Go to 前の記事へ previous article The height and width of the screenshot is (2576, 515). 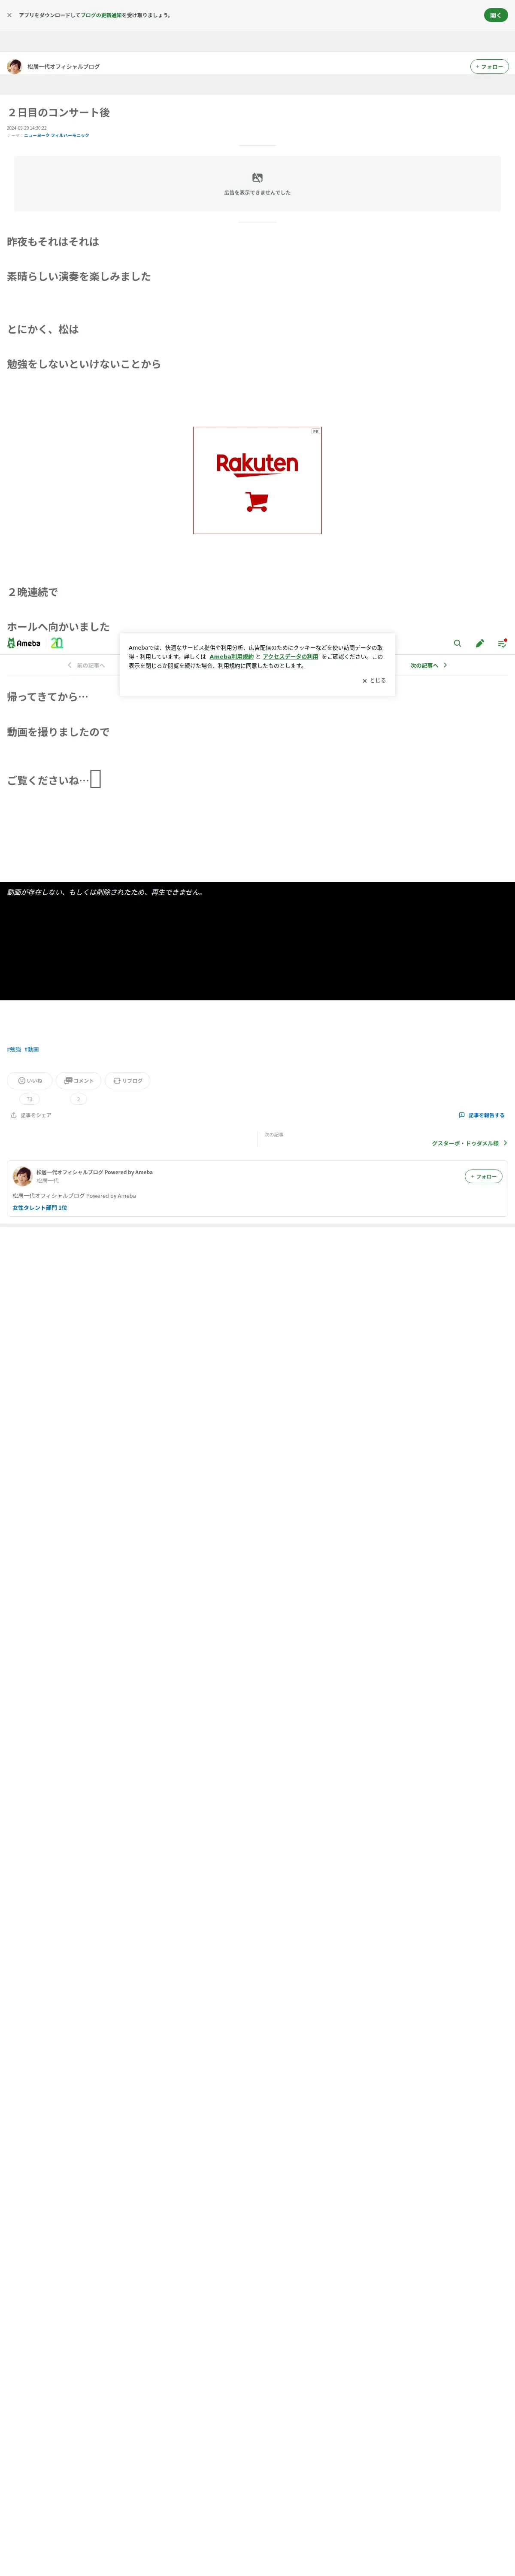[x=86, y=665]
